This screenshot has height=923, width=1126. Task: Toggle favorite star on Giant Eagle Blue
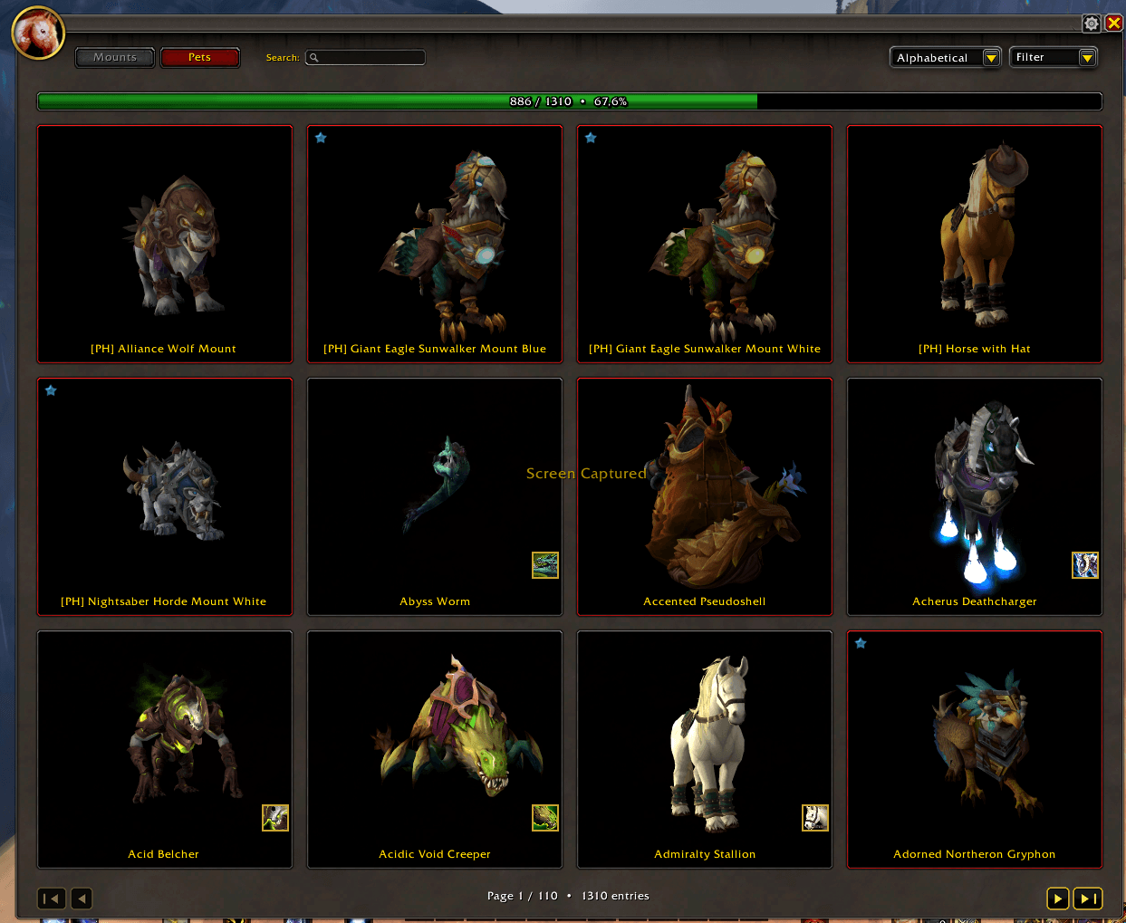coord(321,138)
